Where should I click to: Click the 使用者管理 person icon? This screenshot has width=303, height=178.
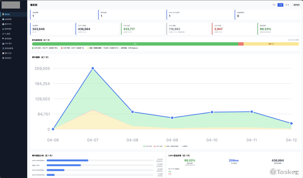tap(3, 48)
